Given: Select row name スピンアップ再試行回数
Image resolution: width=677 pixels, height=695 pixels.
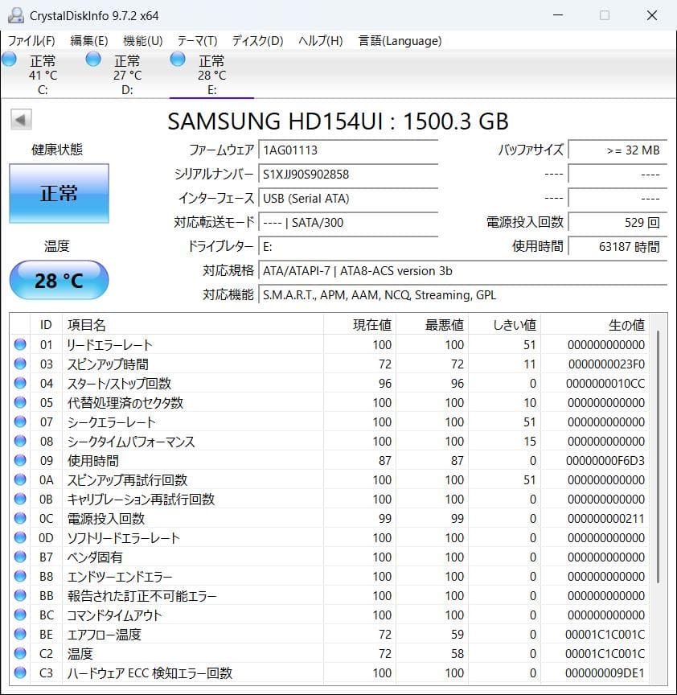Looking at the screenshot, I should coord(127,480).
